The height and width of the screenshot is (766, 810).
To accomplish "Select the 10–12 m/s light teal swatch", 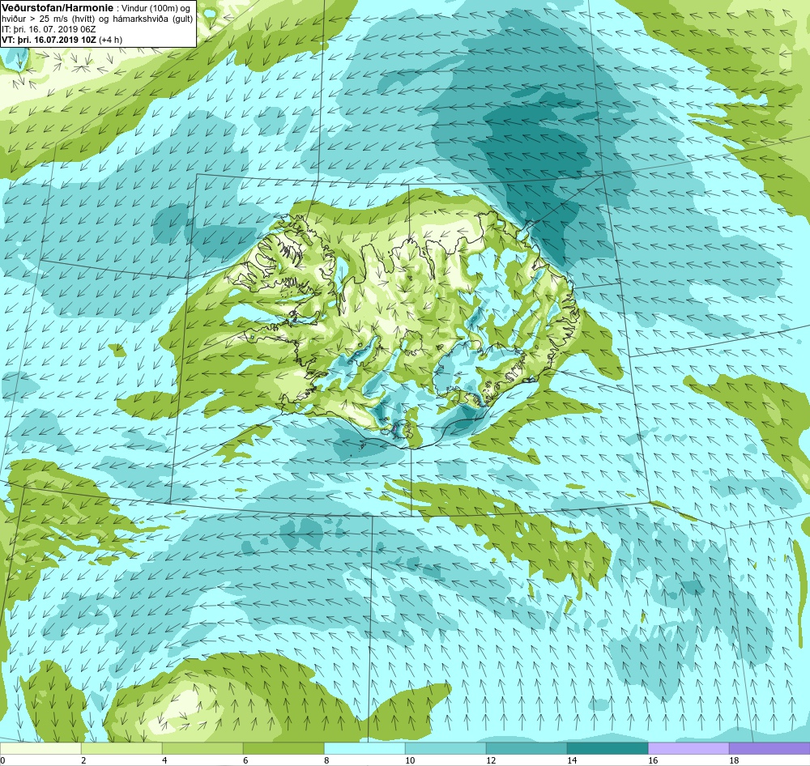I will coord(446,748).
